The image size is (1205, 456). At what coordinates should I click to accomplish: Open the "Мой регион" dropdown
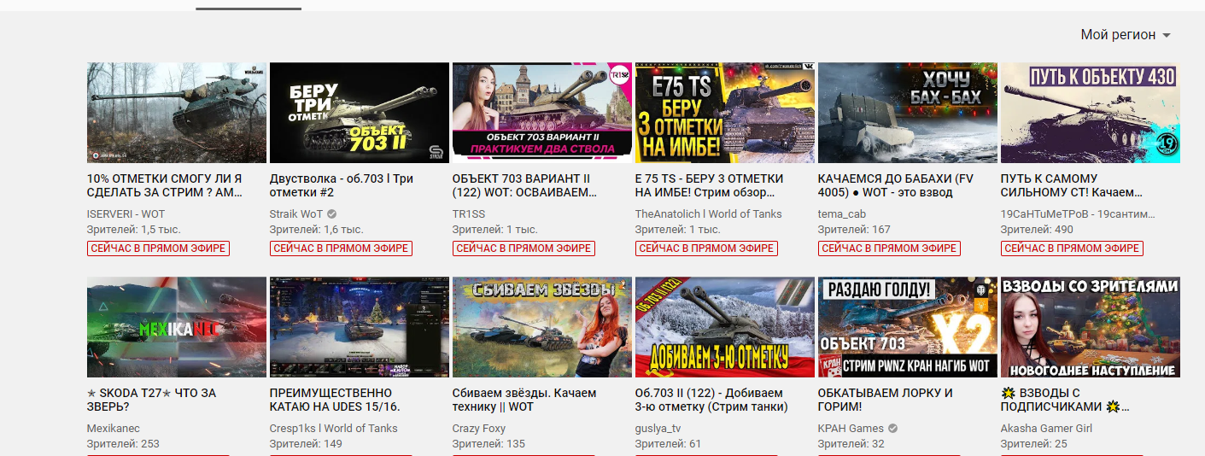click(x=1125, y=35)
